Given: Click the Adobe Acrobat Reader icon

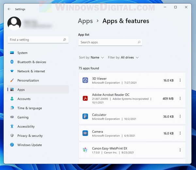Looking at the screenshot, I should point(85,98).
